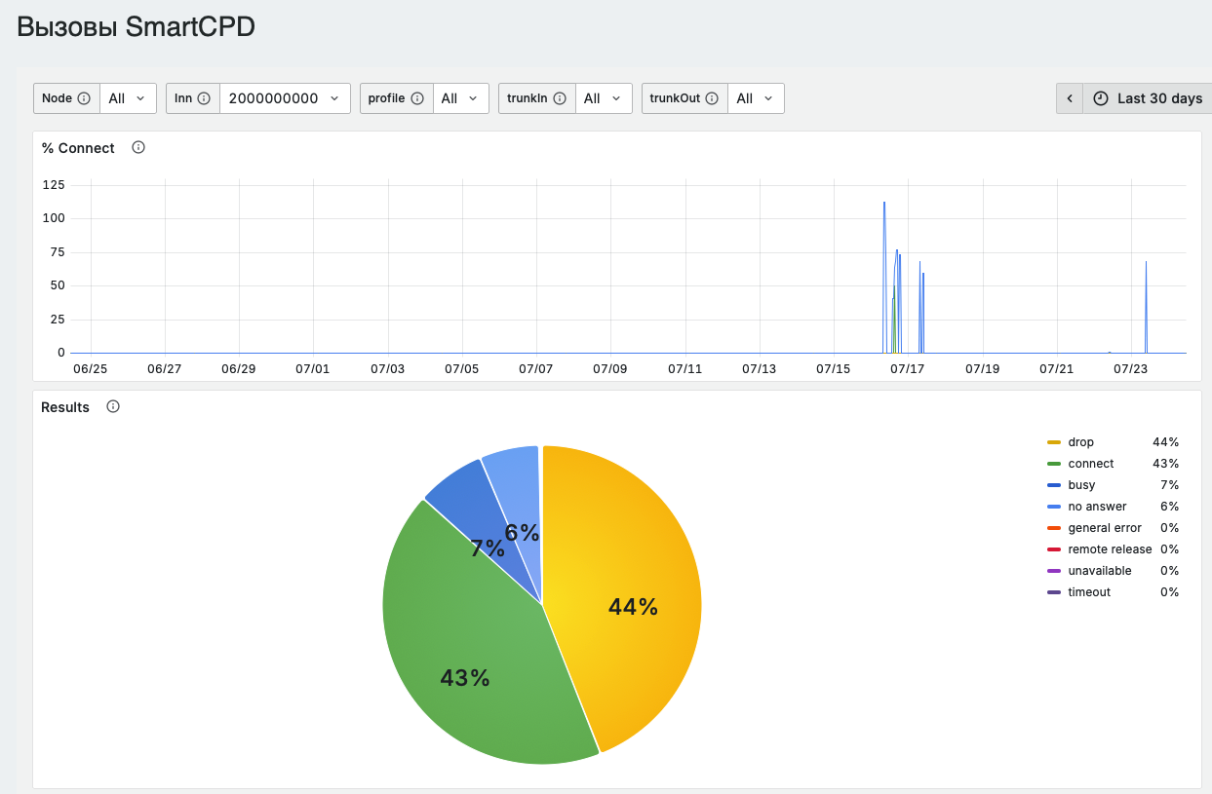The image size is (1212, 794).
Task: Click the 06/25 date on time axis
Action: click(x=90, y=369)
